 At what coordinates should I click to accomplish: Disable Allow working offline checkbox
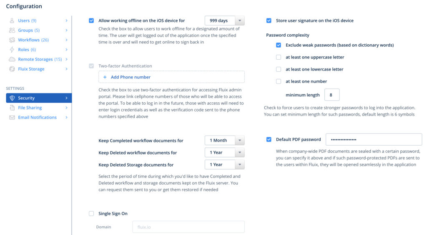91,20
